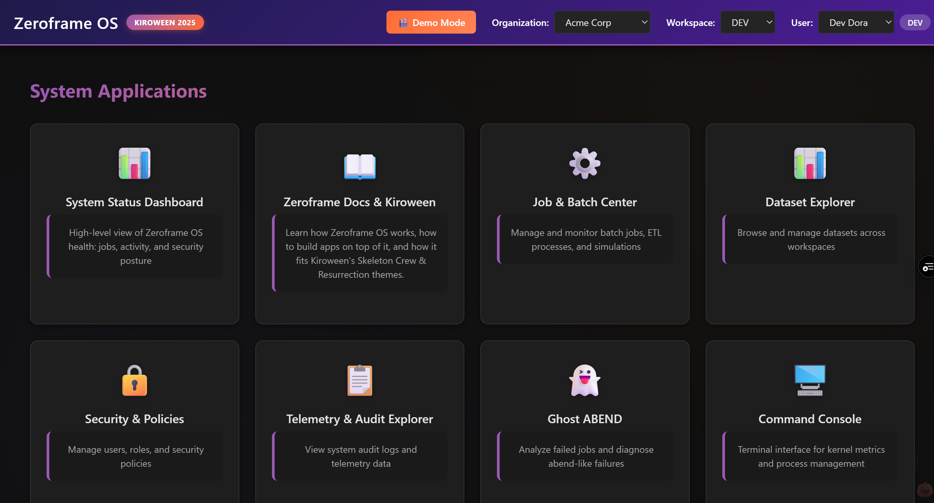
Task: Select the Dataset Explorer description card
Action: click(x=811, y=239)
